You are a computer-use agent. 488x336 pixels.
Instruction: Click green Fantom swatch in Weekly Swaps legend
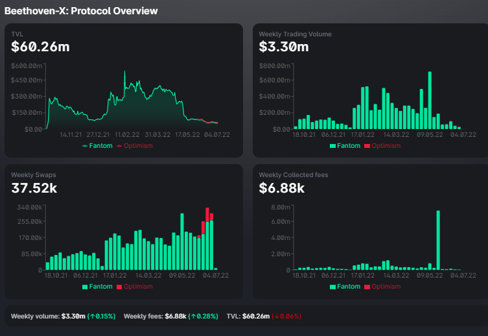pyautogui.click(x=85, y=287)
